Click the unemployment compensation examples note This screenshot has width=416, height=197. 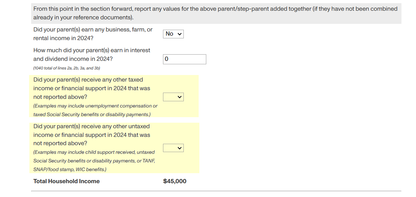95,106
